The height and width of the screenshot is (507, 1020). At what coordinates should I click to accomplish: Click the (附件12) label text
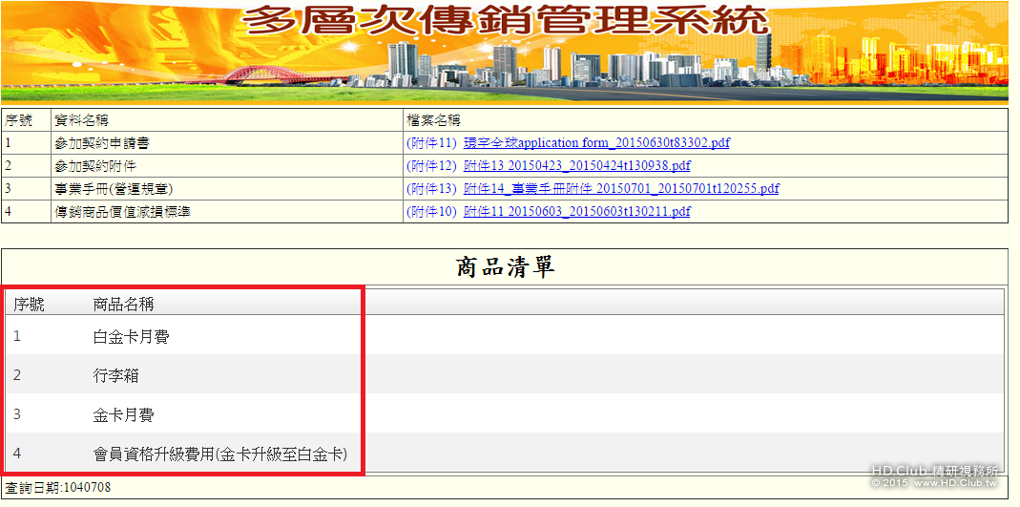tap(432, 165)
